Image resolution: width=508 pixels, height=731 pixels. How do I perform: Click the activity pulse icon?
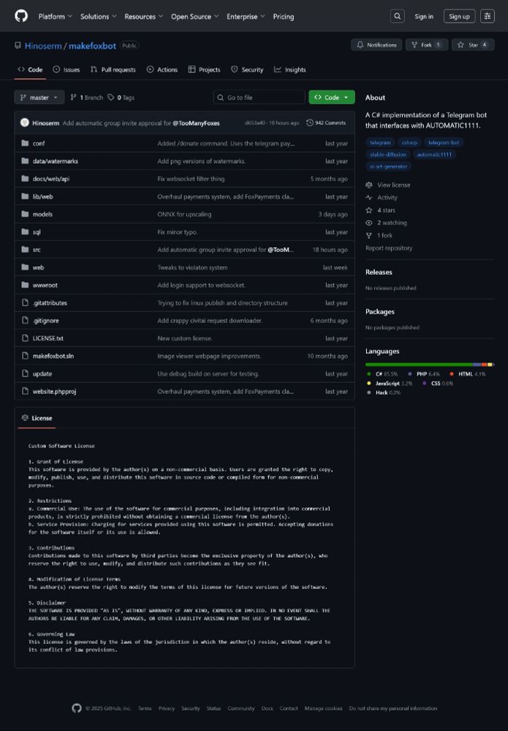click(x=369, y=197)
